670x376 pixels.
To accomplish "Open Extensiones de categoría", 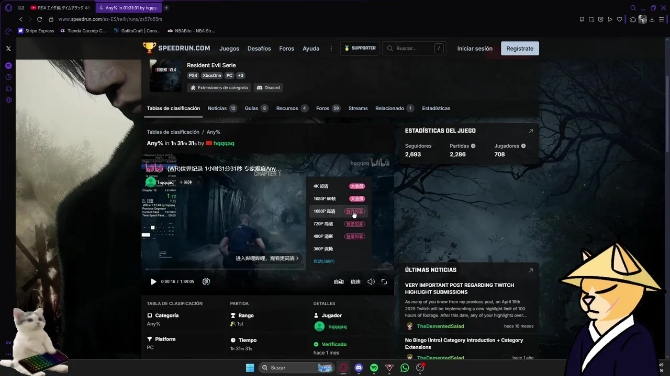I will click(219, 88).
